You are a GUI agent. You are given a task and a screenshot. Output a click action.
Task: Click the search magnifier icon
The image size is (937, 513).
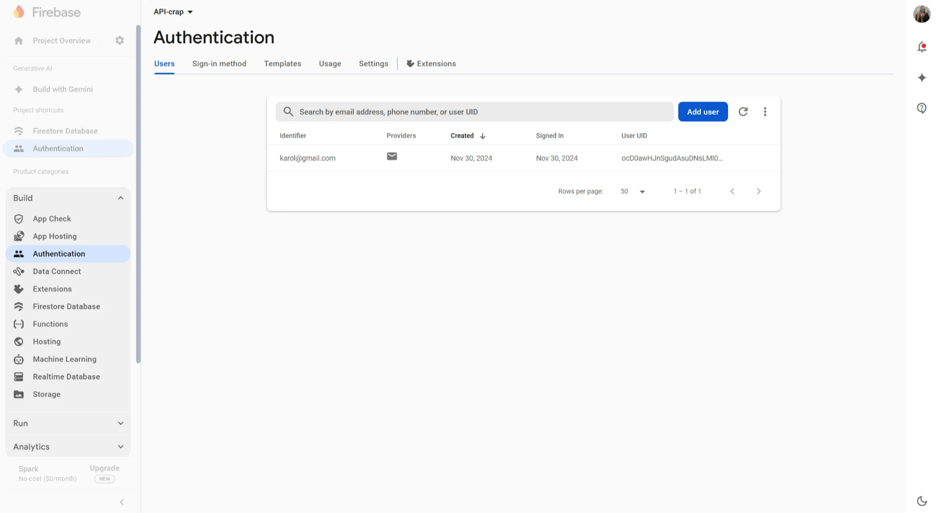[289, 111]
